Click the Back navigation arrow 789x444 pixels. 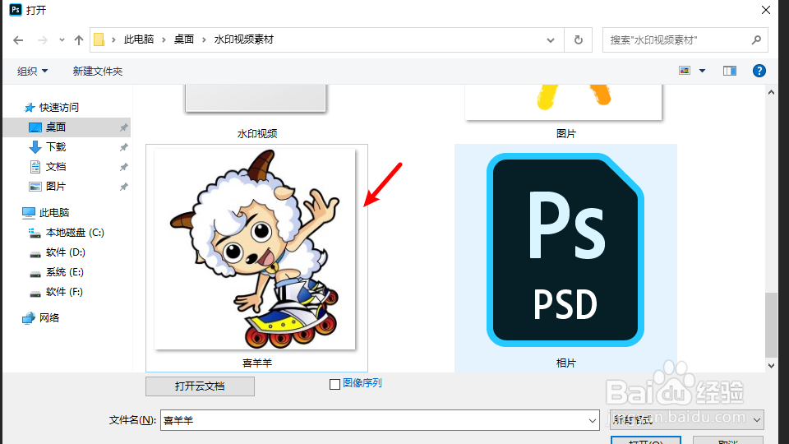tap(18, 39)
